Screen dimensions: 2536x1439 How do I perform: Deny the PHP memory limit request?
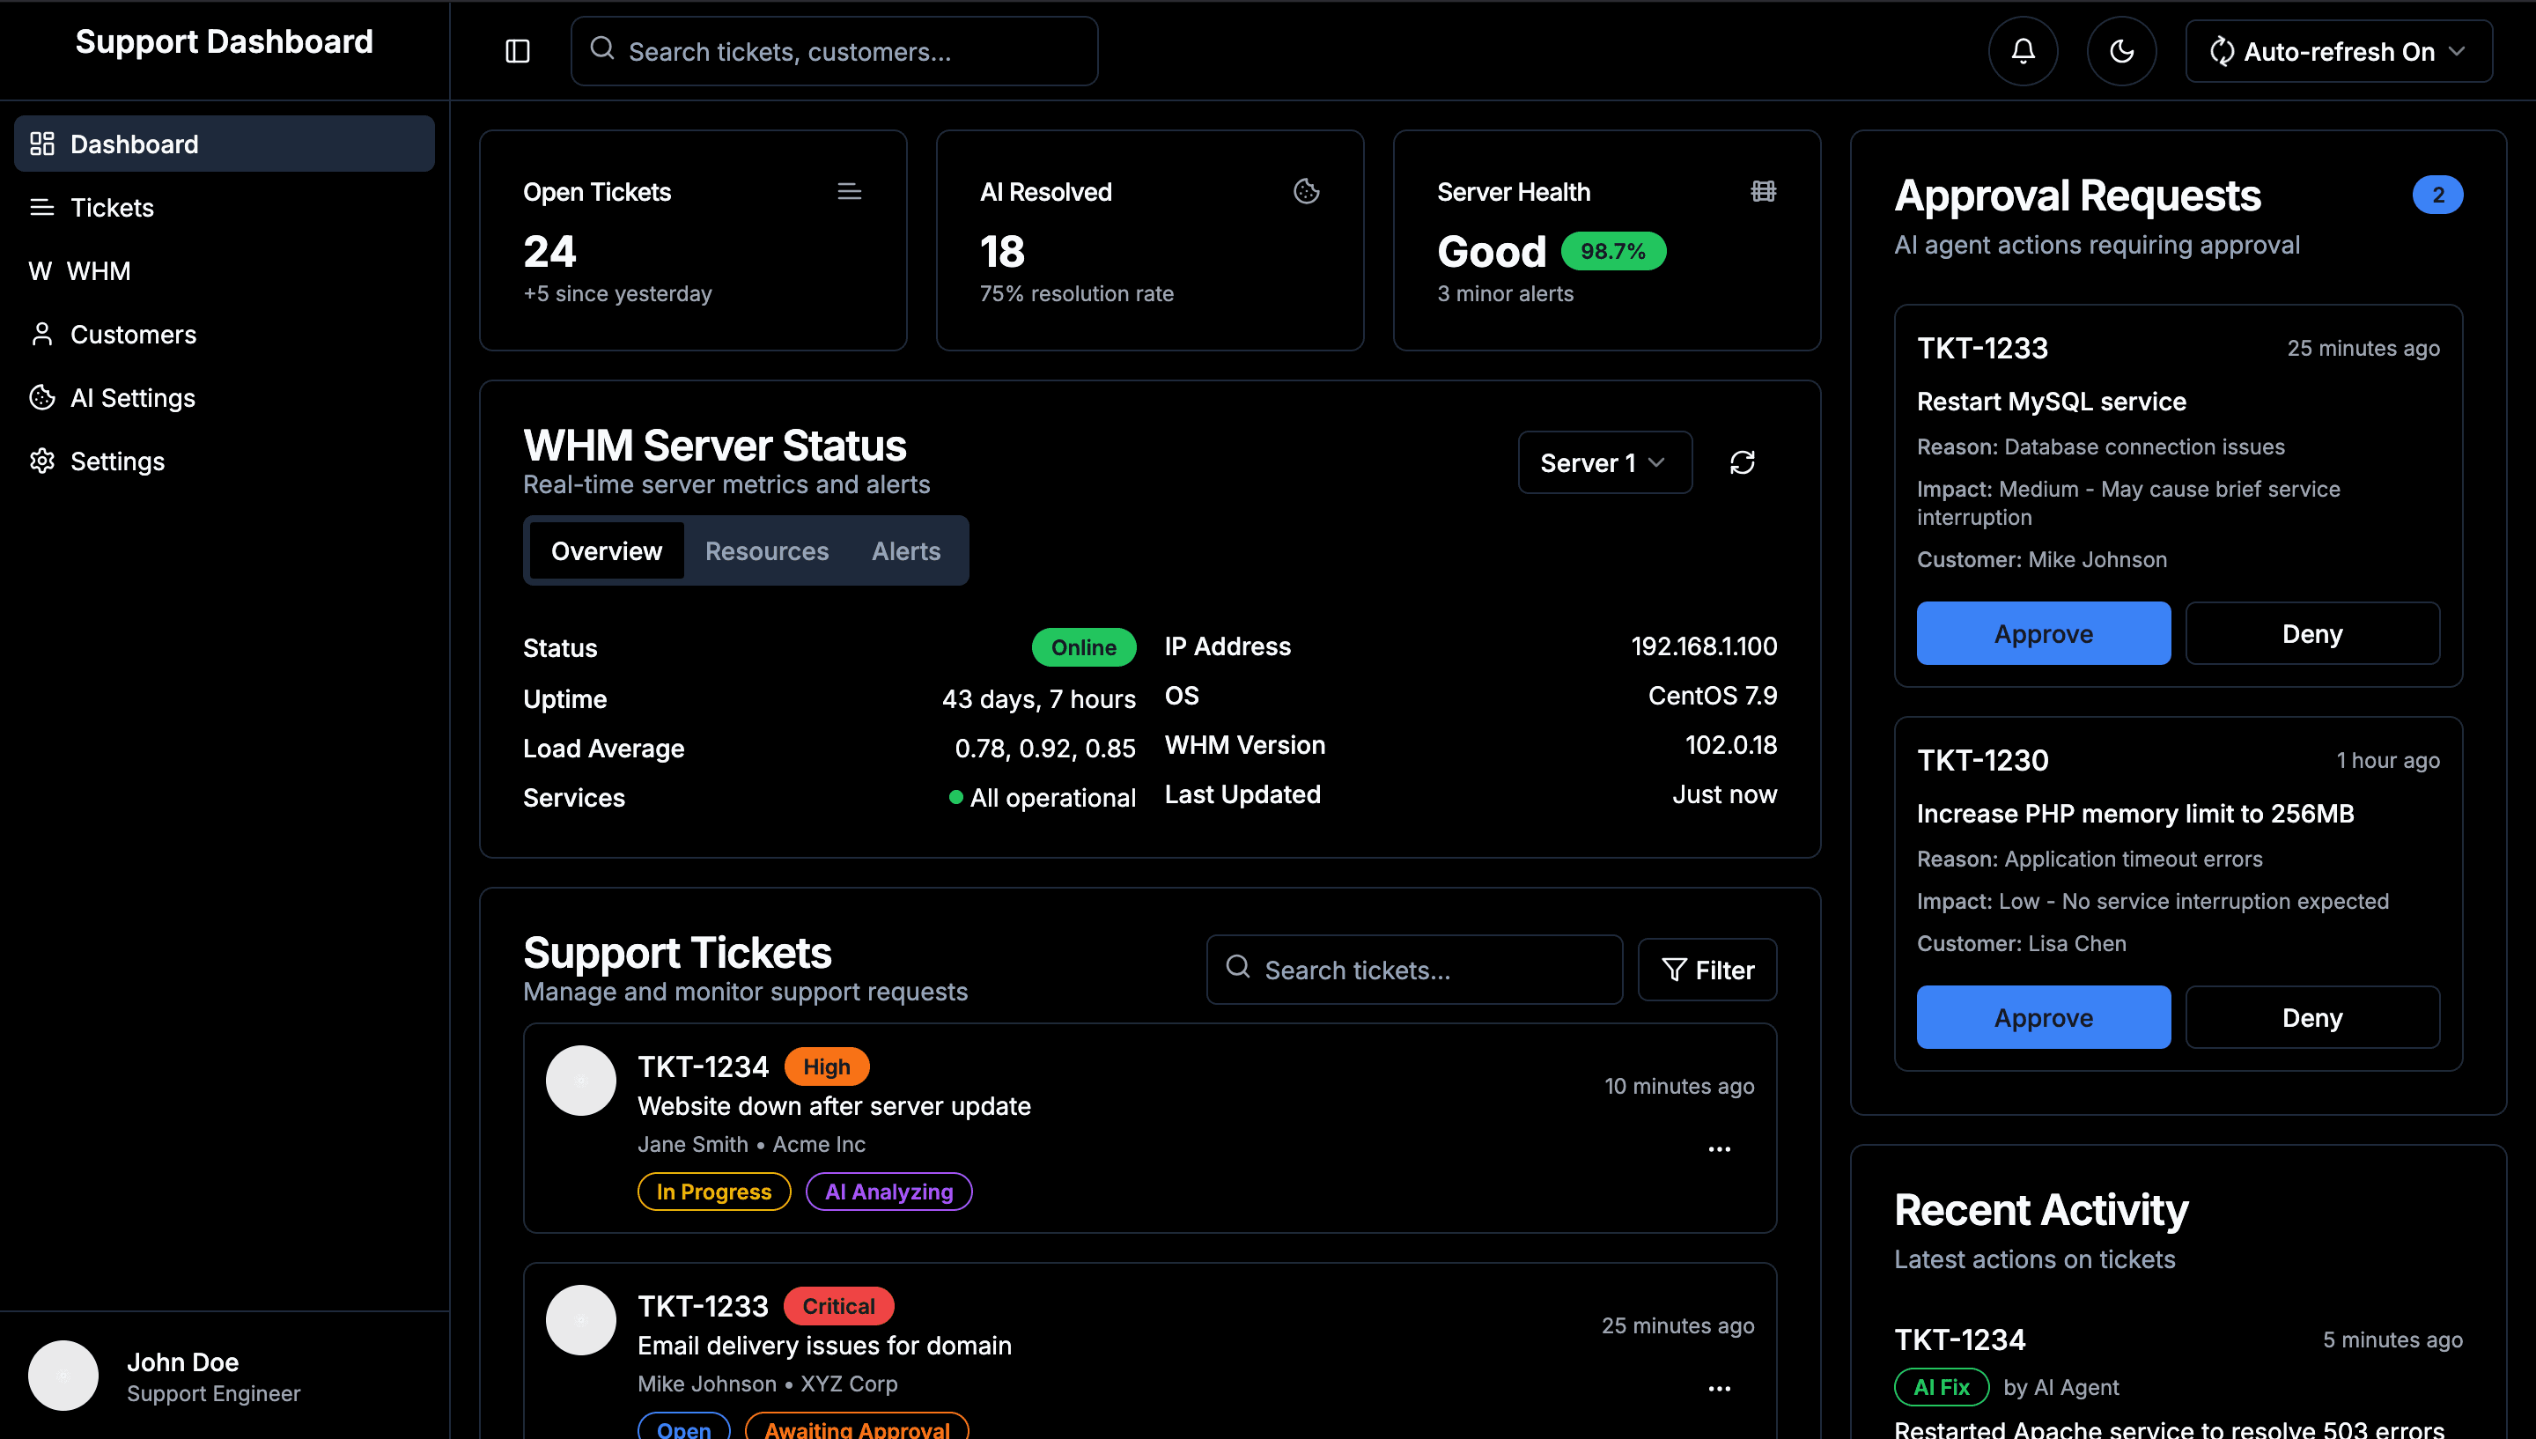point(2311,1017)
